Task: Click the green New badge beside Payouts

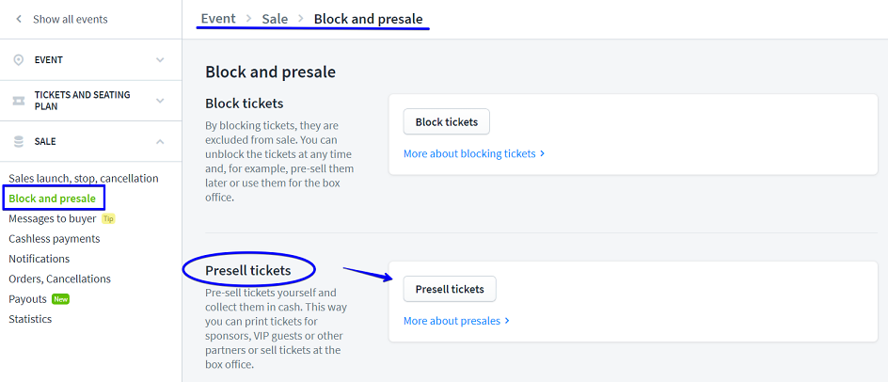Action: point(61,299)
